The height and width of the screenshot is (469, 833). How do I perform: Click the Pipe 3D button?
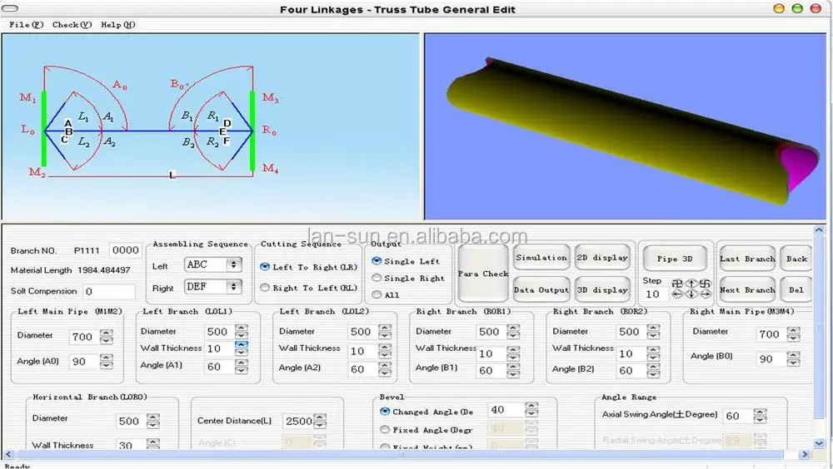point(674,259)
